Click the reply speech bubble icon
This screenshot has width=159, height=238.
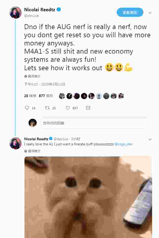point(27,108)
